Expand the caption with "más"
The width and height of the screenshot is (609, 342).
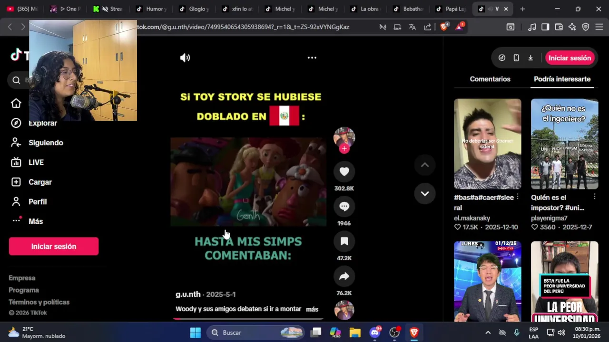pos(312,309)
